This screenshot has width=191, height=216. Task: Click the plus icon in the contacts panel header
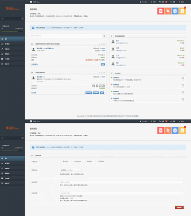(112, 36)
